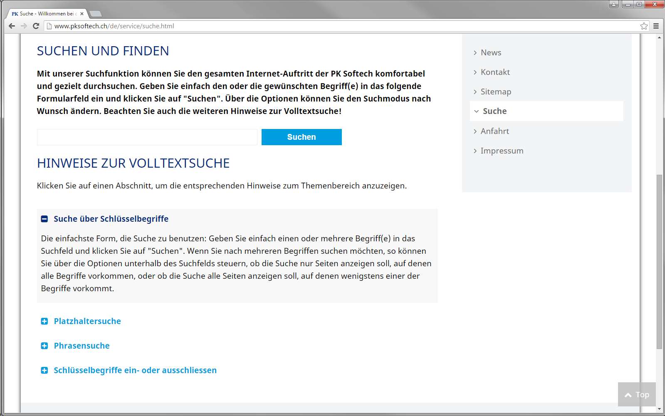Image resolution: width=665 pixels, height=416 pixels.
Task: Collapse the Suche über Schlüsselbegriffe heading
Action: pyautogui.click(x=111, y=219)
